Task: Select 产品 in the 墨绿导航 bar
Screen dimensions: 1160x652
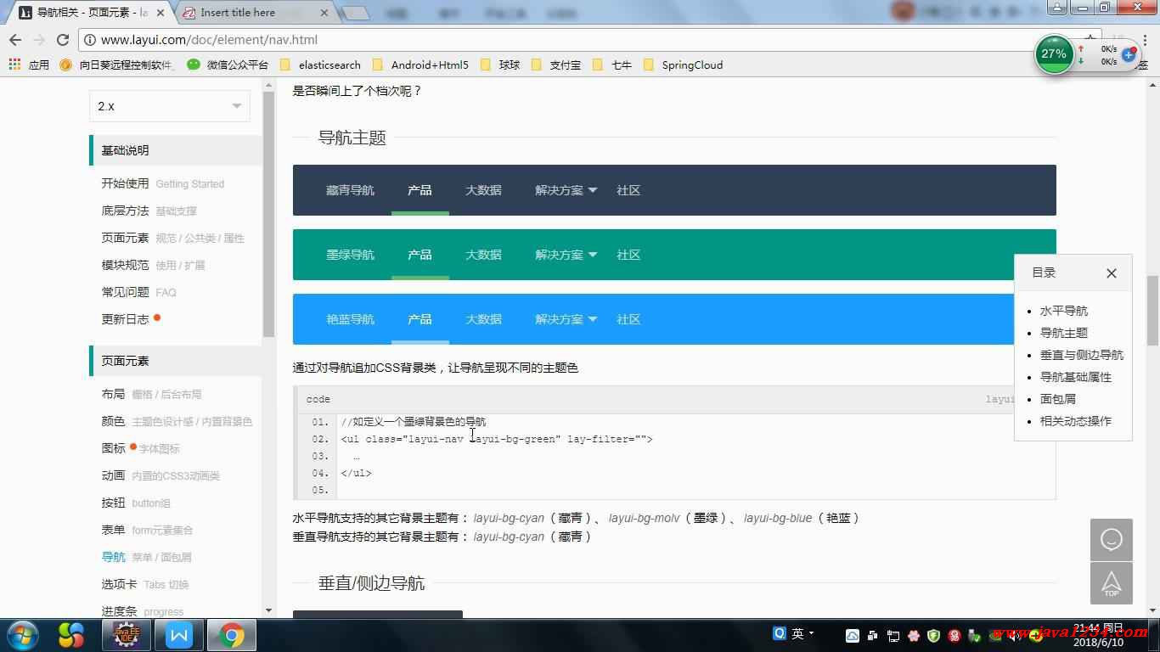Action: click(x=420, y=255)
